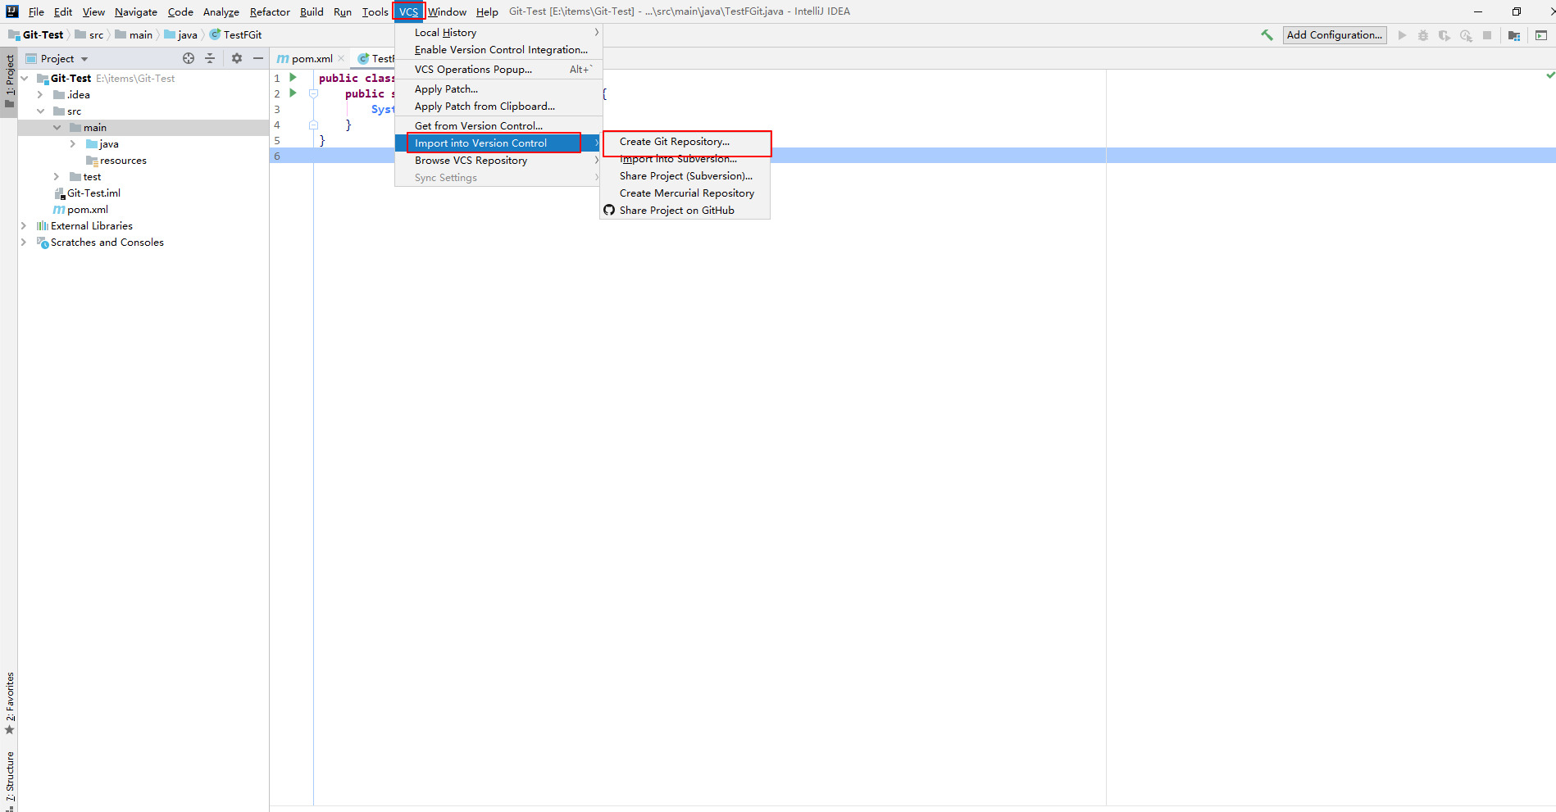Click Share Project (Subversion)...
The height and width of the screenshot is (812, 1556).
tap(685, 176)
